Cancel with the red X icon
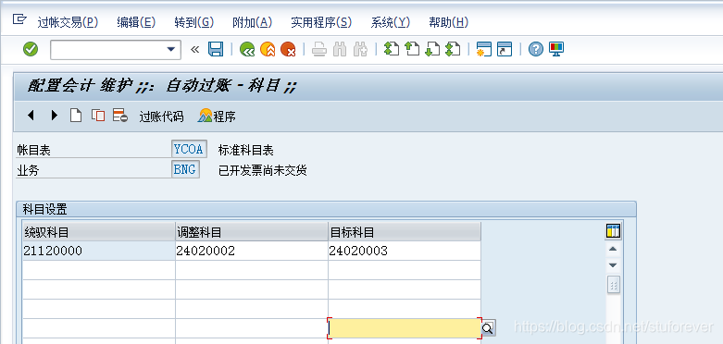 [x=288, y=49]
